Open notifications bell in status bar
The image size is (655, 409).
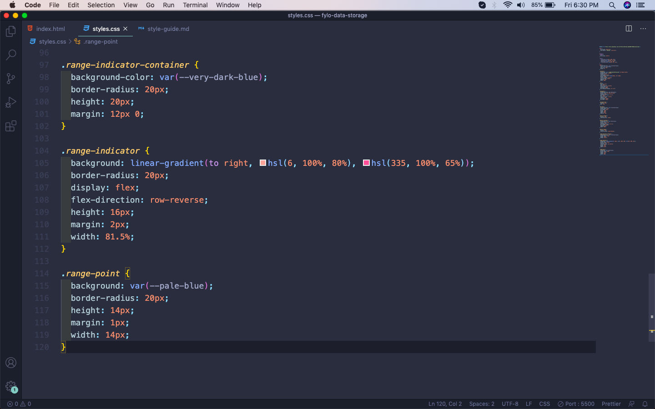pos(645,404)
